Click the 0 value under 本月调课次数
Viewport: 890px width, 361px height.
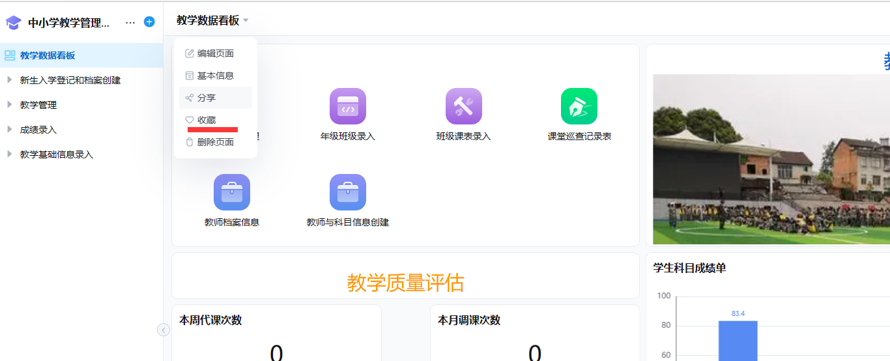pyautogui.click(x=535, y=352)
